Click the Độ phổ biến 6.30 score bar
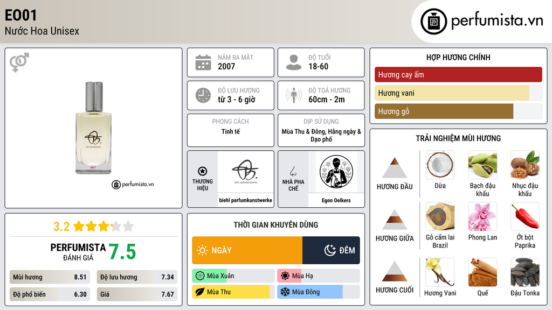The height and width of the screenshot is (310, 552). [x=50, y=294]
